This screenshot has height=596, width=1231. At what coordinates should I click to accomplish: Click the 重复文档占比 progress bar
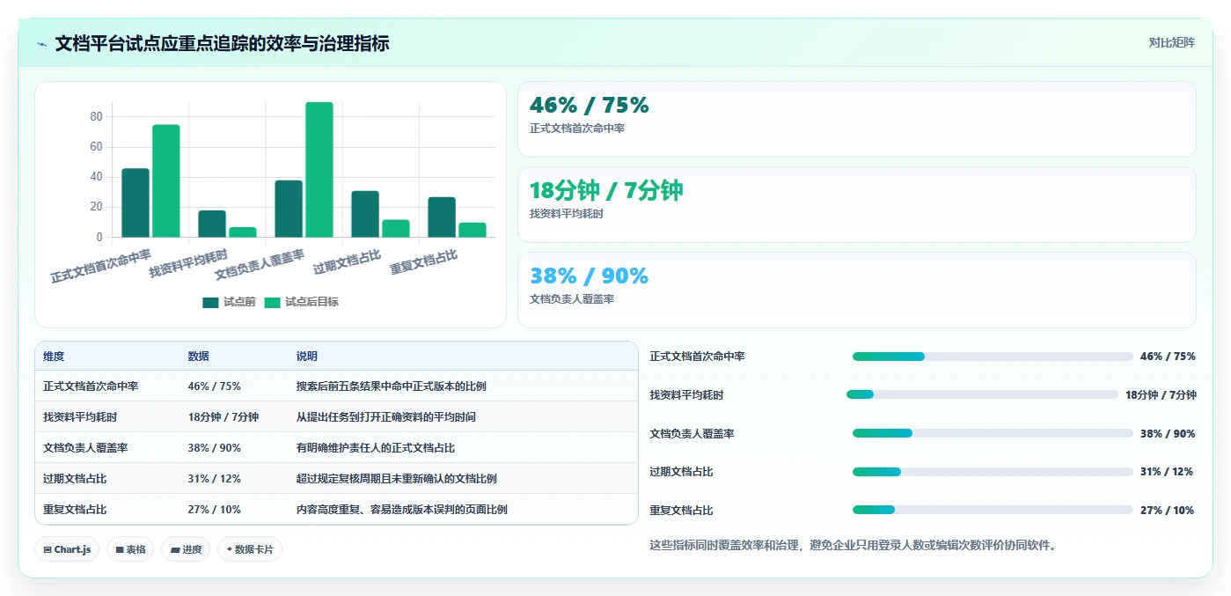coord(993,510)
